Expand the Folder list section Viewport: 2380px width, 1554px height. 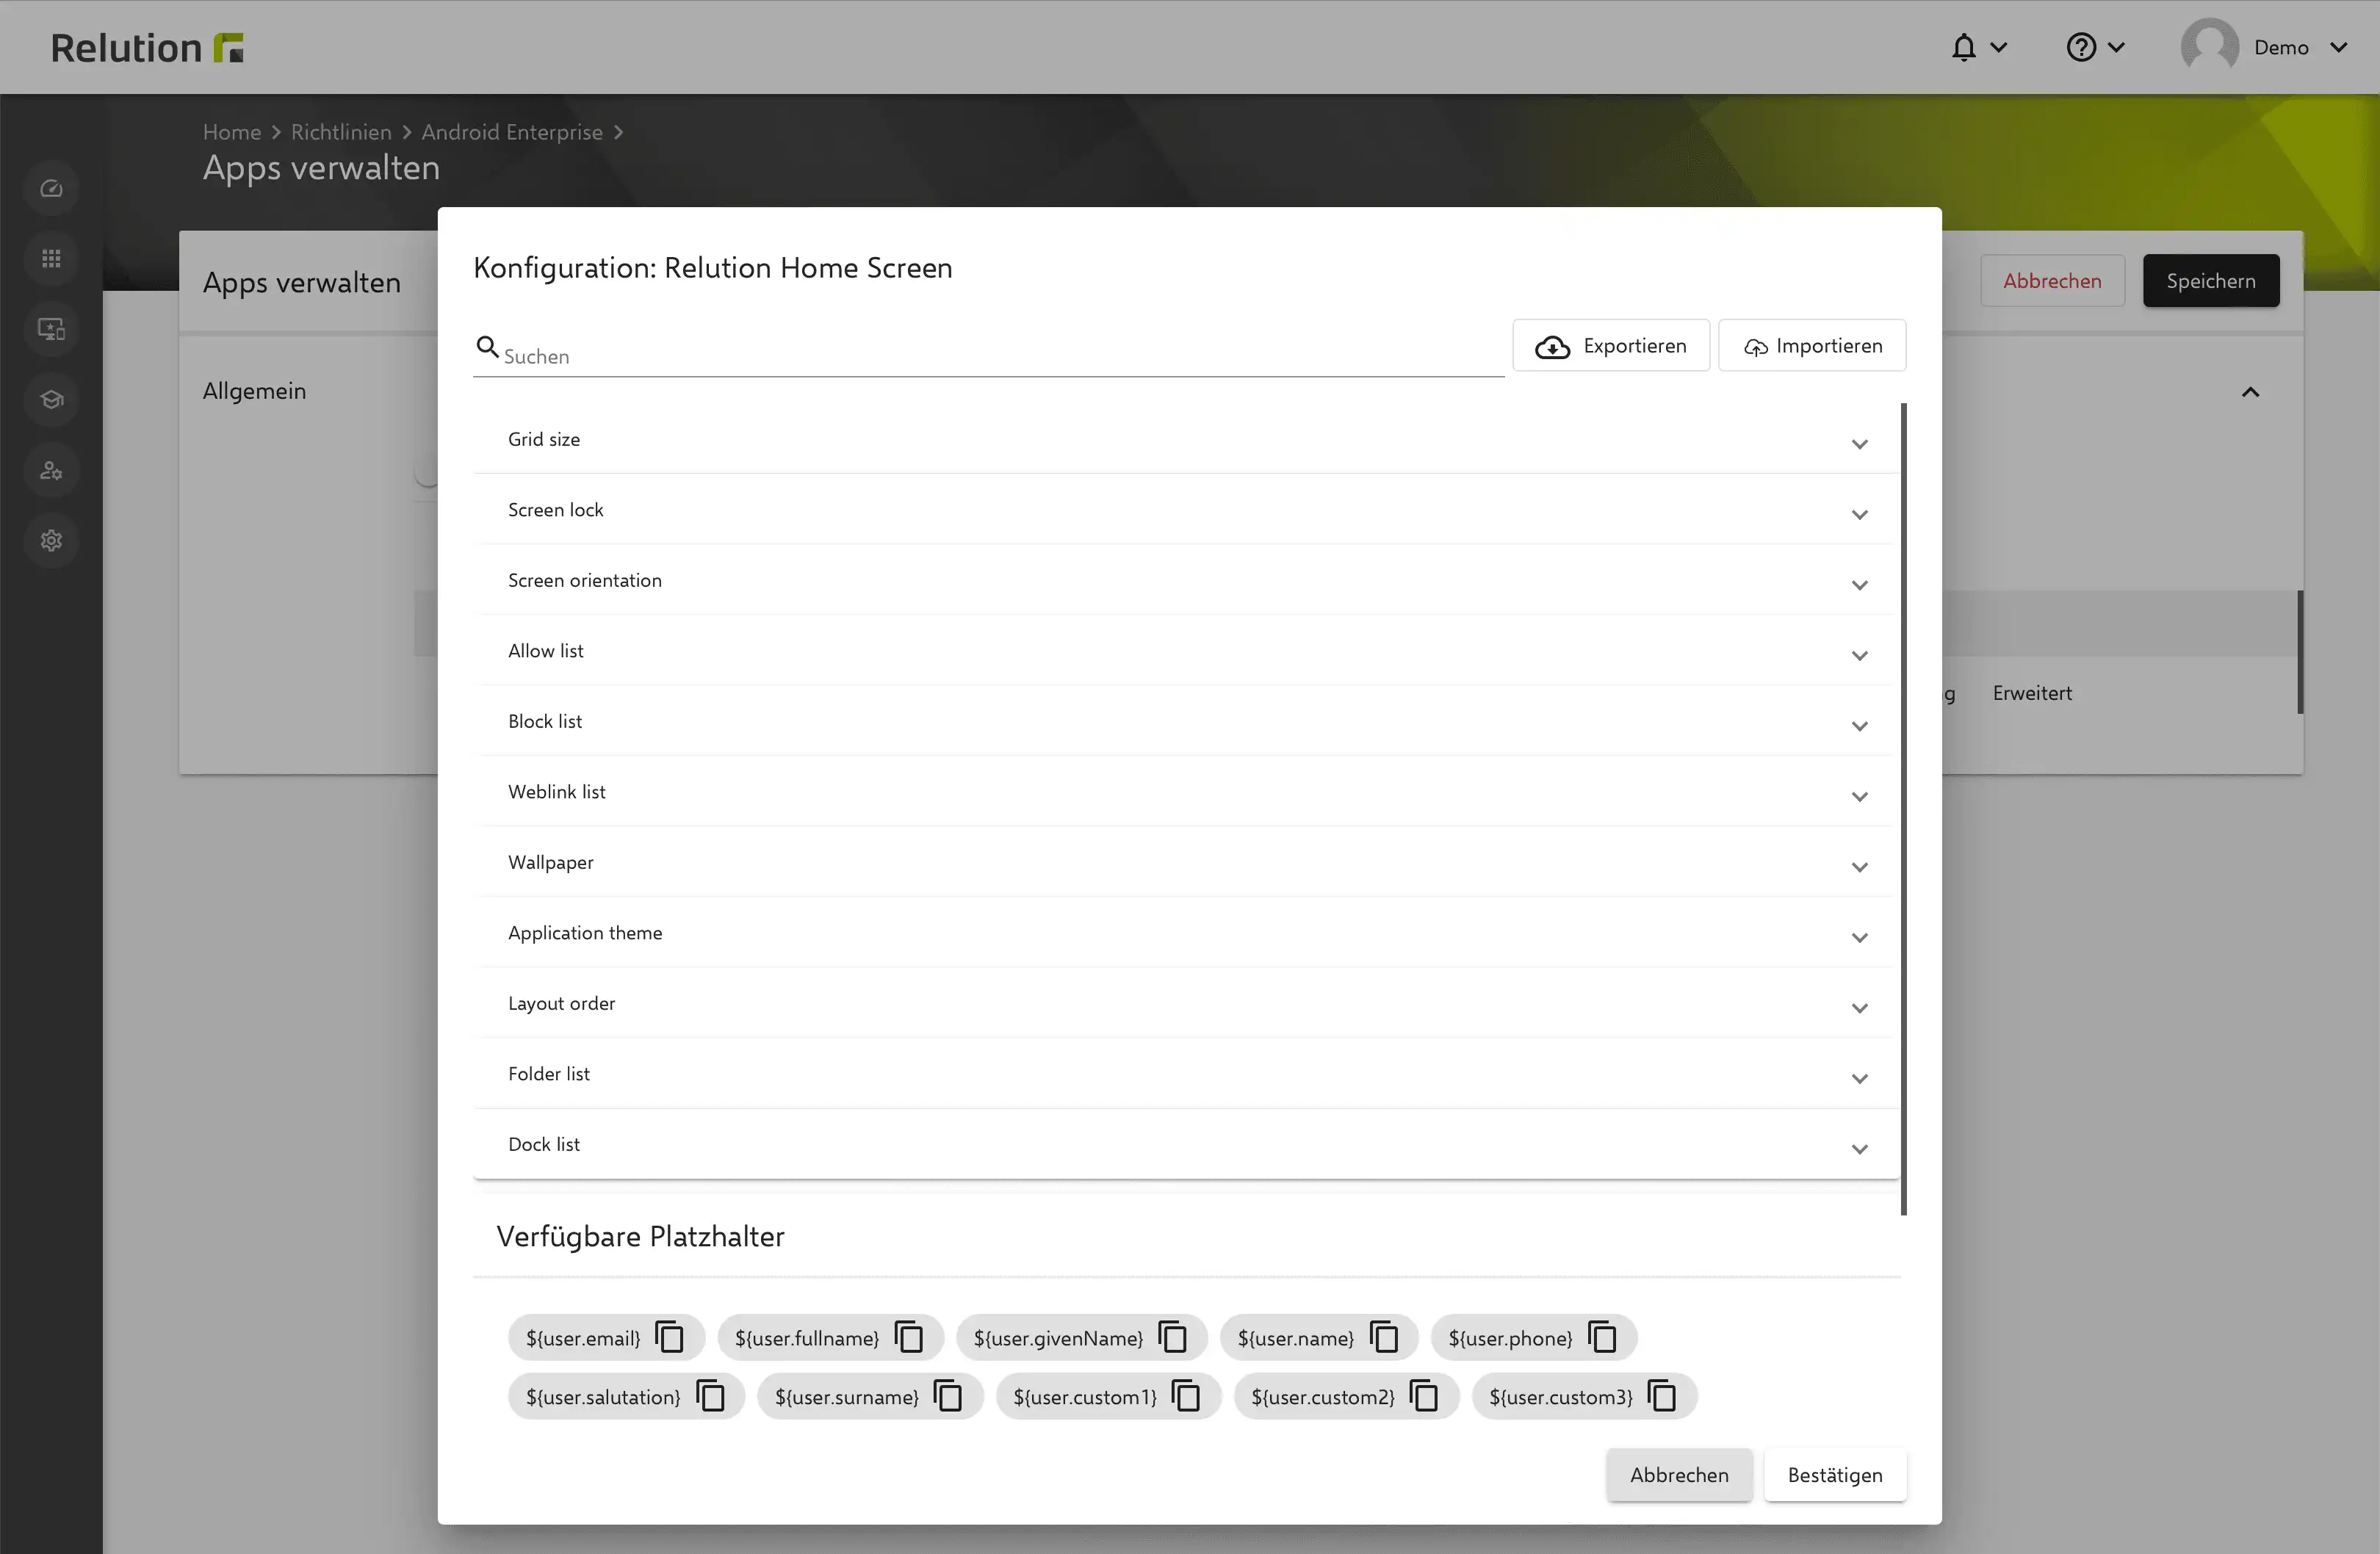tap(1186, 1074)
